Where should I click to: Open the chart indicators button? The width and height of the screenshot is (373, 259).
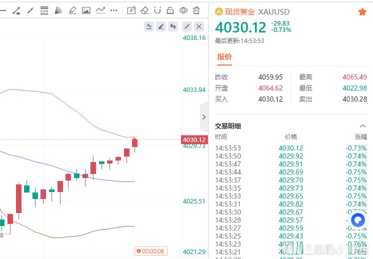[x=149, y=26]
